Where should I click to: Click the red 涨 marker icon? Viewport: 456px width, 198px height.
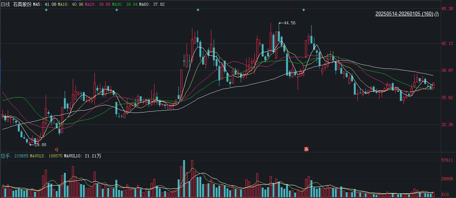coord(306,149)
